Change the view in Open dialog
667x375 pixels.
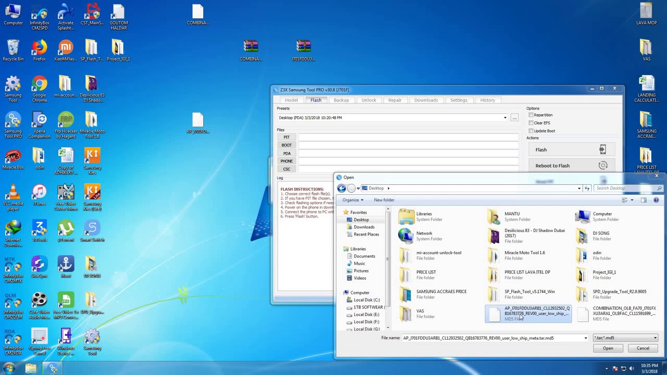pyautogui.click(x=624, y=200)
